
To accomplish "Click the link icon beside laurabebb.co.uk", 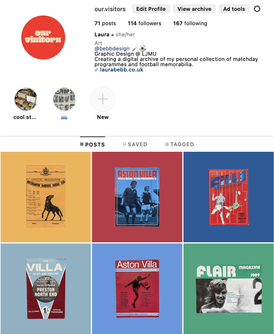I will pyautogui.click(x=96, y=70).
